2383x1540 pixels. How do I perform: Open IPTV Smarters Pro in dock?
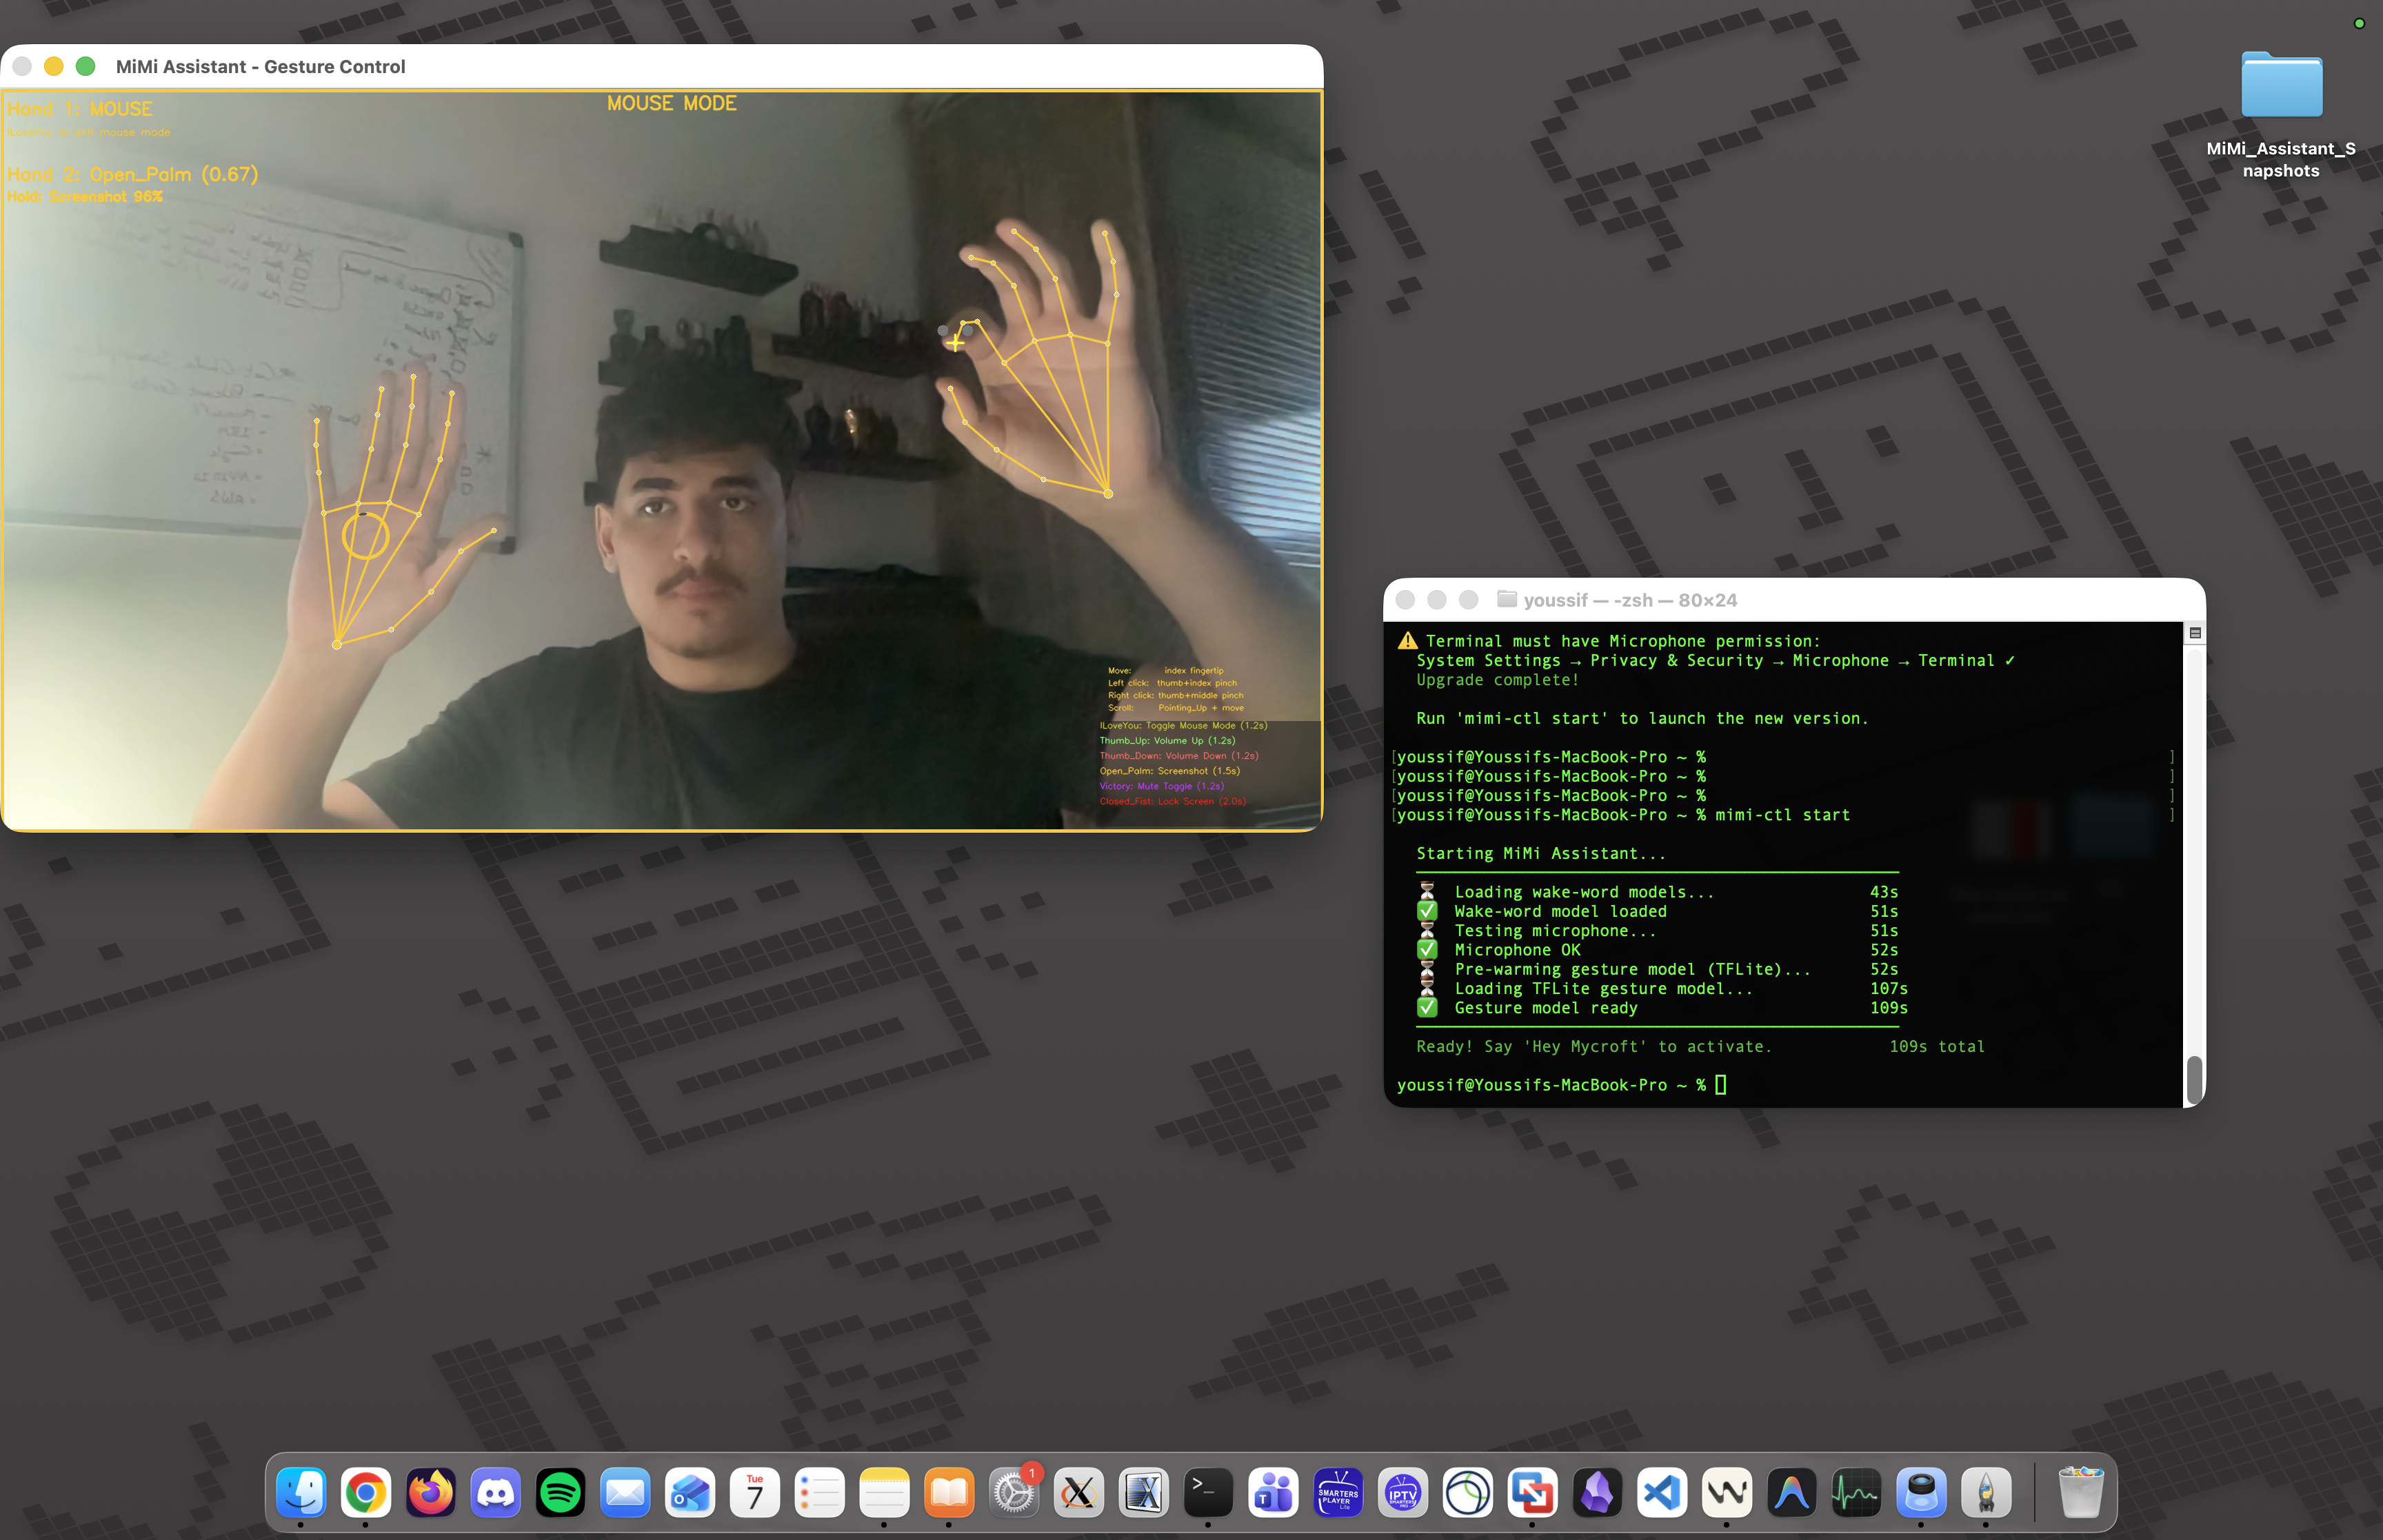(x=1402, y=1493)
